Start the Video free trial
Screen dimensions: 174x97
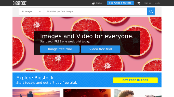(x=101, y=49)
